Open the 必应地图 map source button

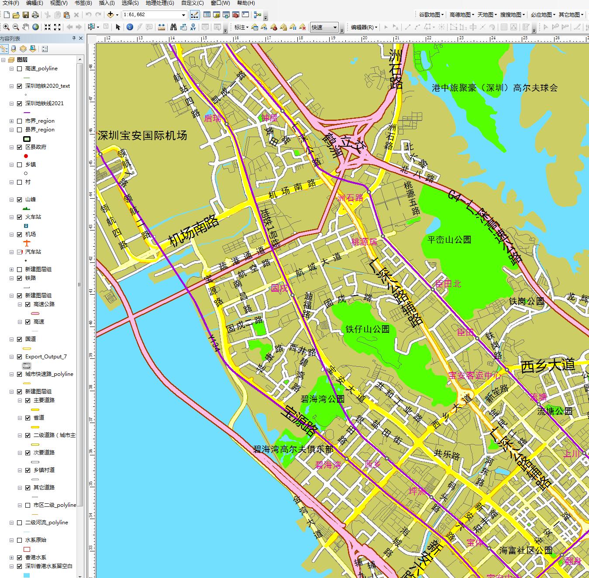[x=543, y=15]
